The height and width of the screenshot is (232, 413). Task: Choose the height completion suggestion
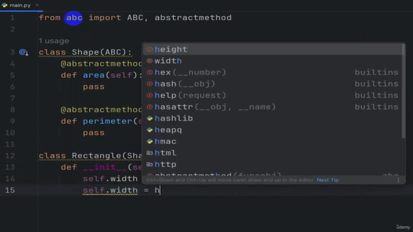click(x=272, y=49)
